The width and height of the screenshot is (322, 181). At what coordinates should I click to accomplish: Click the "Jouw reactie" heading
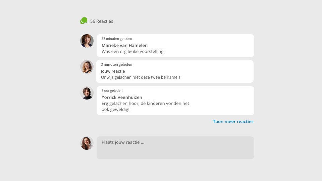click(x=113, y=71)
